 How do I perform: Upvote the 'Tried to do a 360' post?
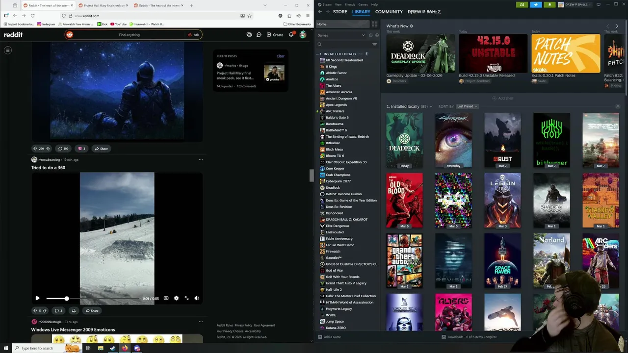click(x=35, y=310)
